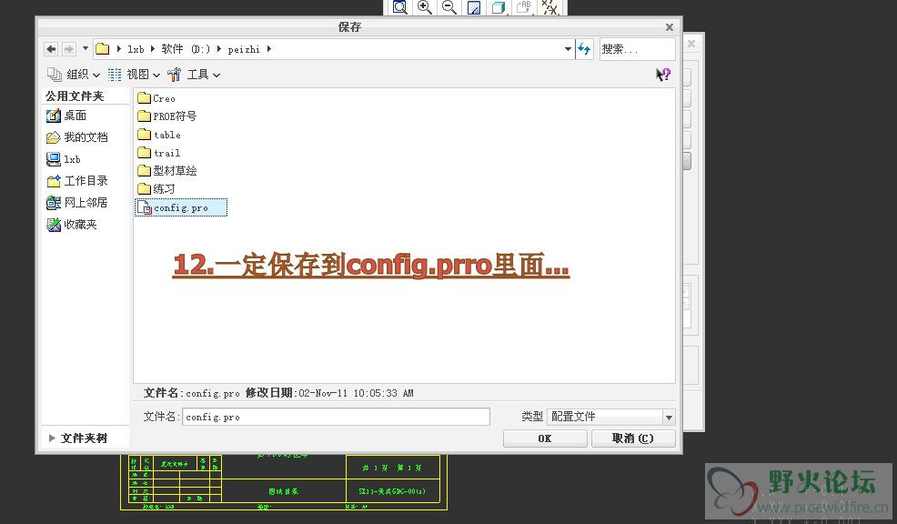This screenshot has width=897, height=524.
Task: Select the 练习 folder
Action: [156, 189]
